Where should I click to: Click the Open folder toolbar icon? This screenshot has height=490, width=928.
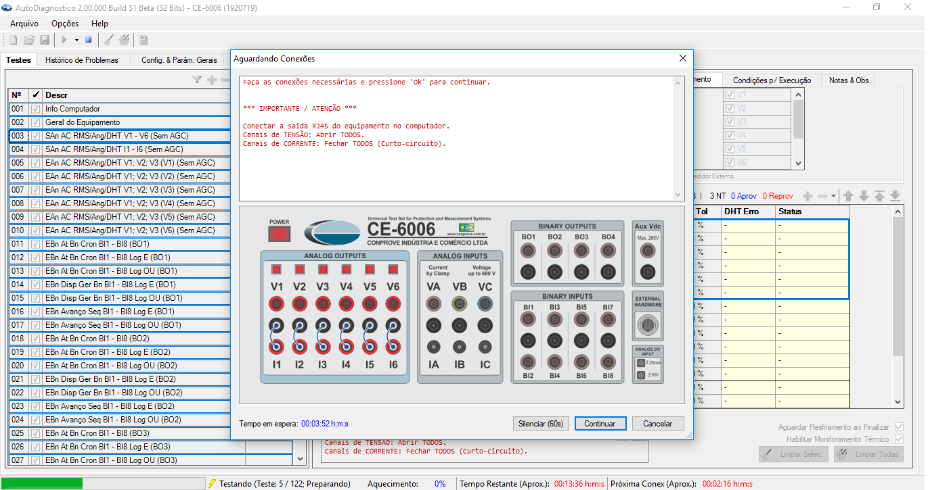(29, 41)
